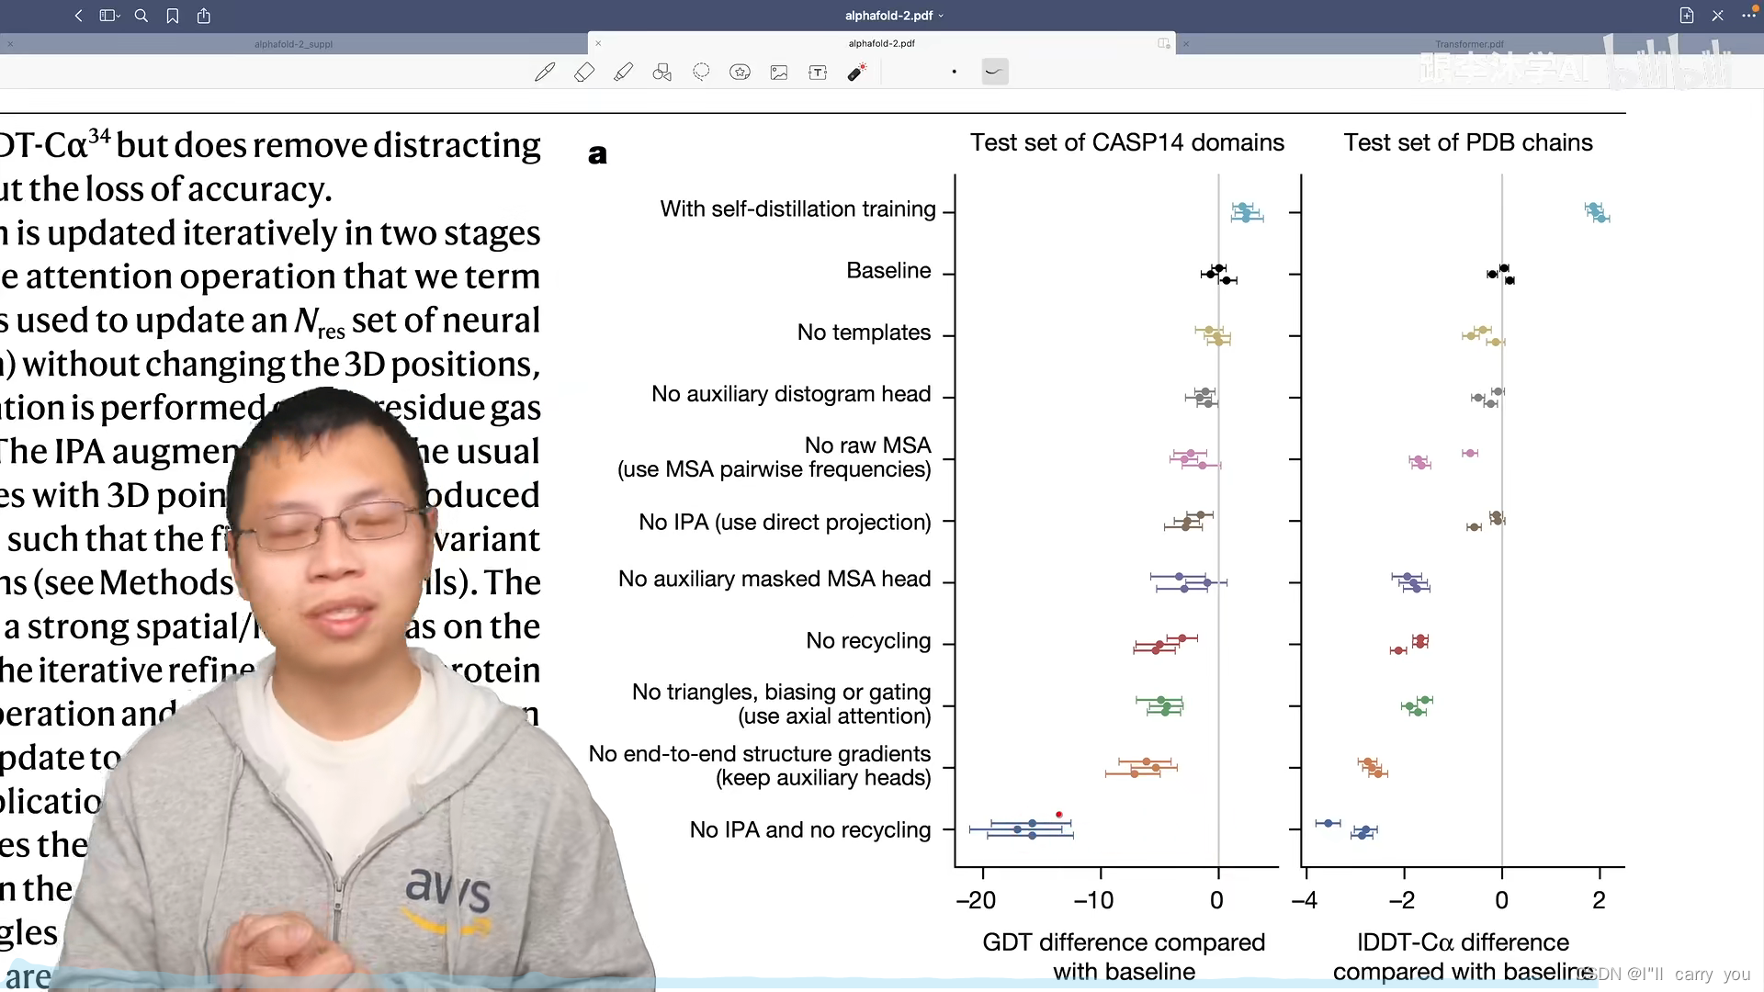Image resolution: width=1764 pixels, height=992 pixels.
Task: Select the Highlighter tool
Action: [624, 72]
